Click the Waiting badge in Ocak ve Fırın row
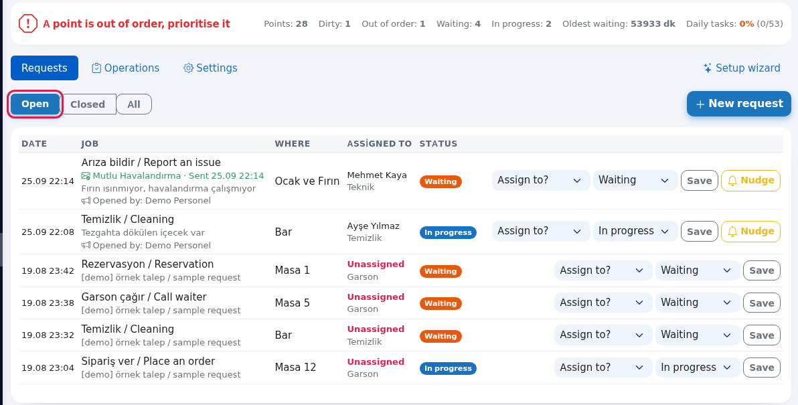This screenshot has height=405, width=798. point(441,181)
